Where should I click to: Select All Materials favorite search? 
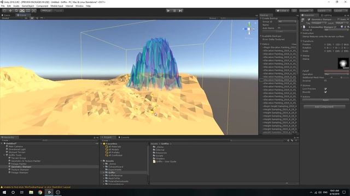click(x=113, y=146)
